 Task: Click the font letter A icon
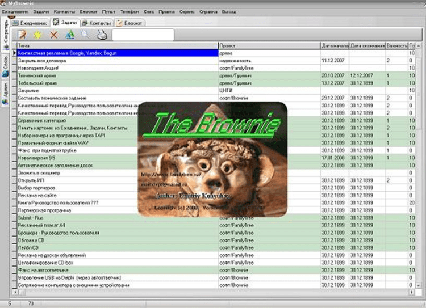click(70, 35)
